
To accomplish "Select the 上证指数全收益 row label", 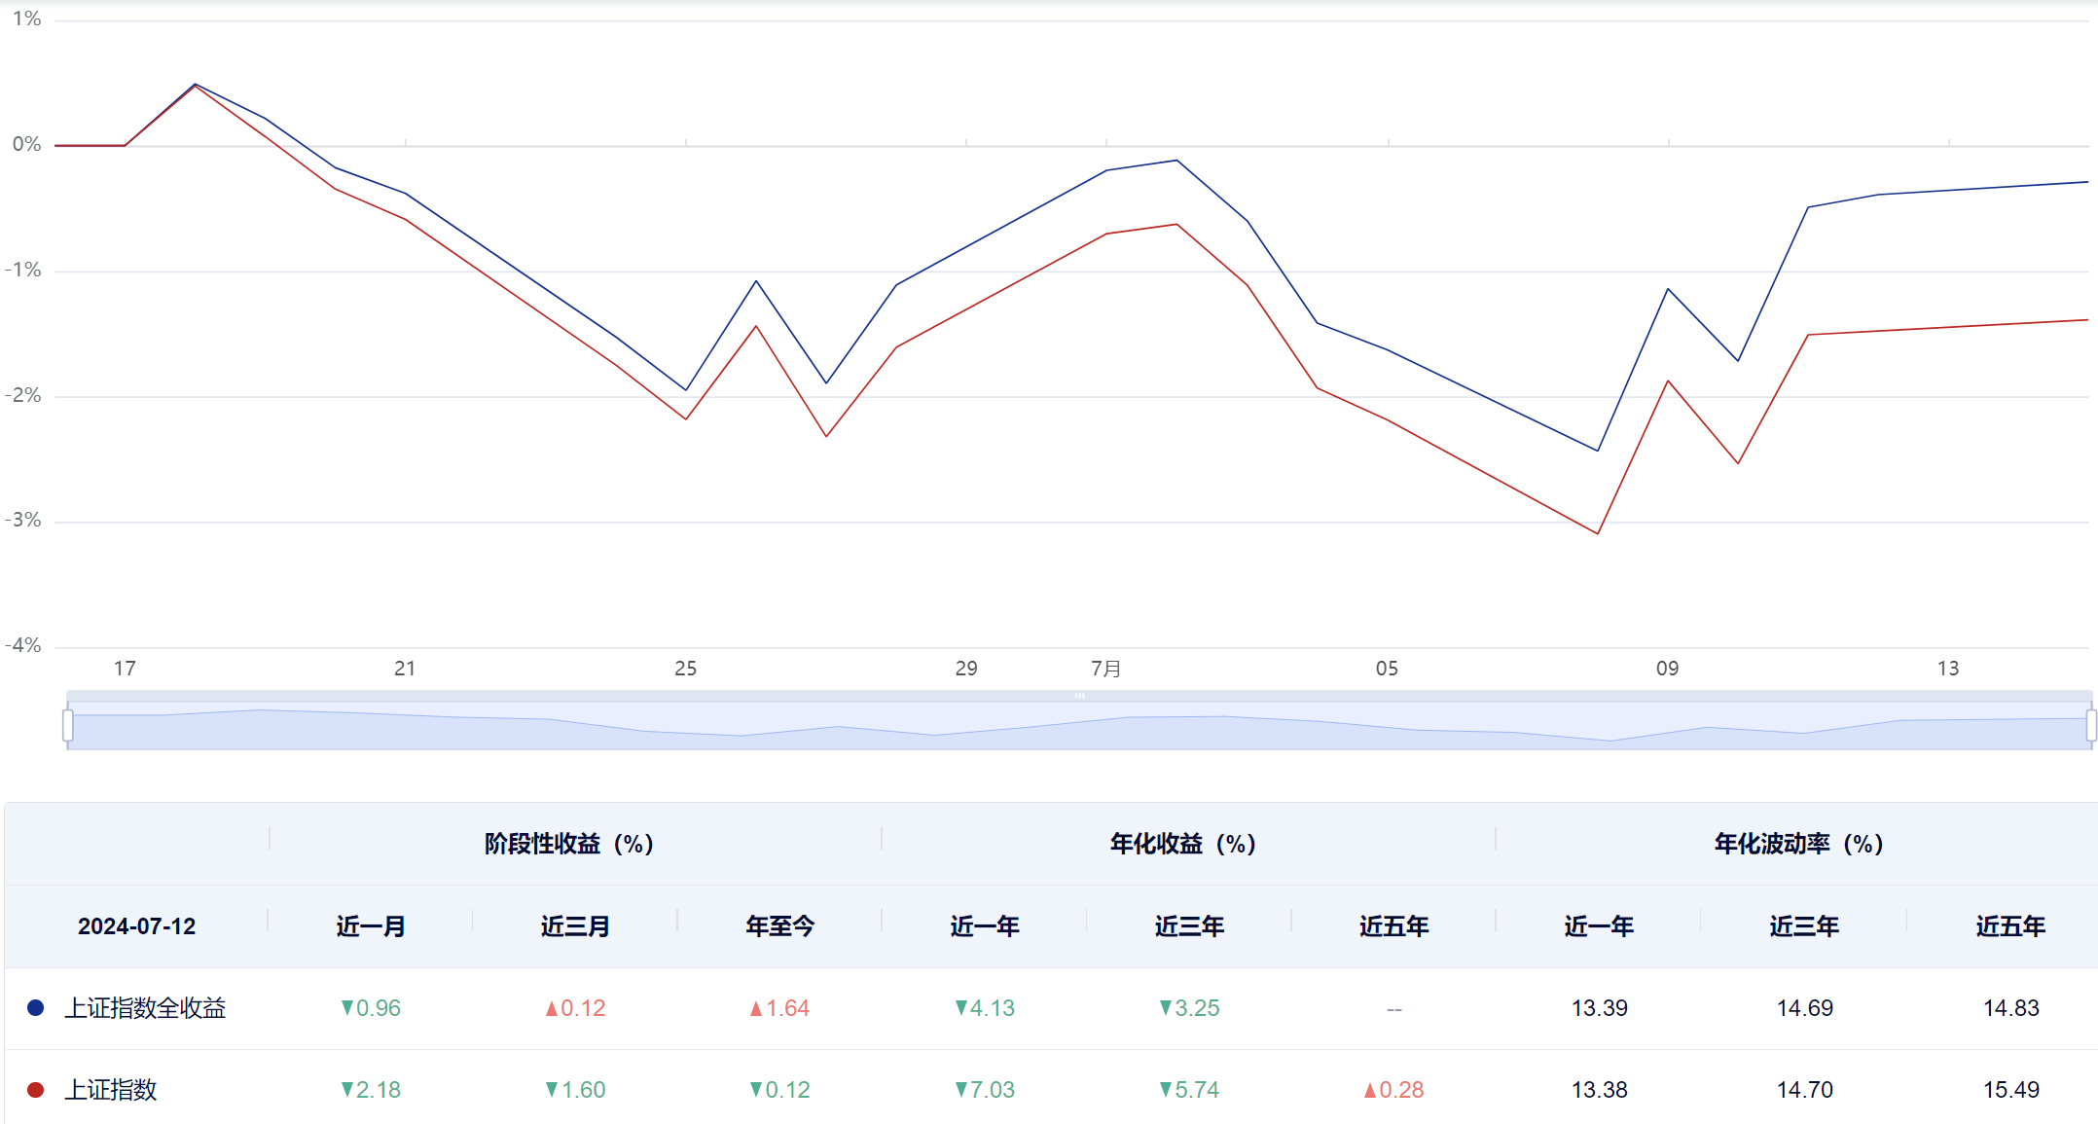I will pos(145,1008).
